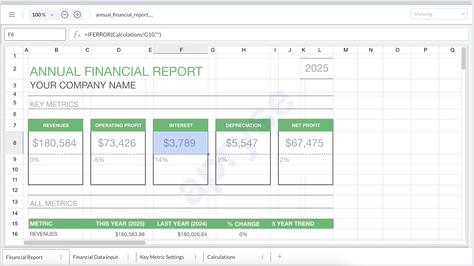The height and width of the screenshot is (266, 474).
Task: Select column M header
Action: (345, 50)
